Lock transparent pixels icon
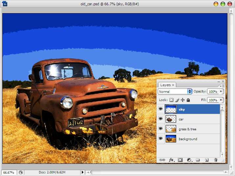The image size is (235, 176). click(x=171, y=100)
